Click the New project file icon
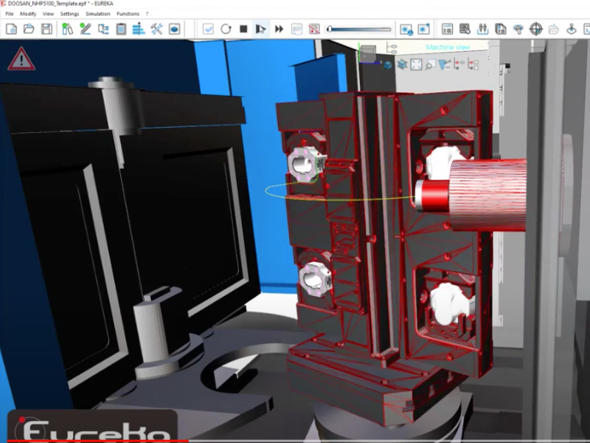The width and height of the screenshot is (590, 443). point(11,29)
